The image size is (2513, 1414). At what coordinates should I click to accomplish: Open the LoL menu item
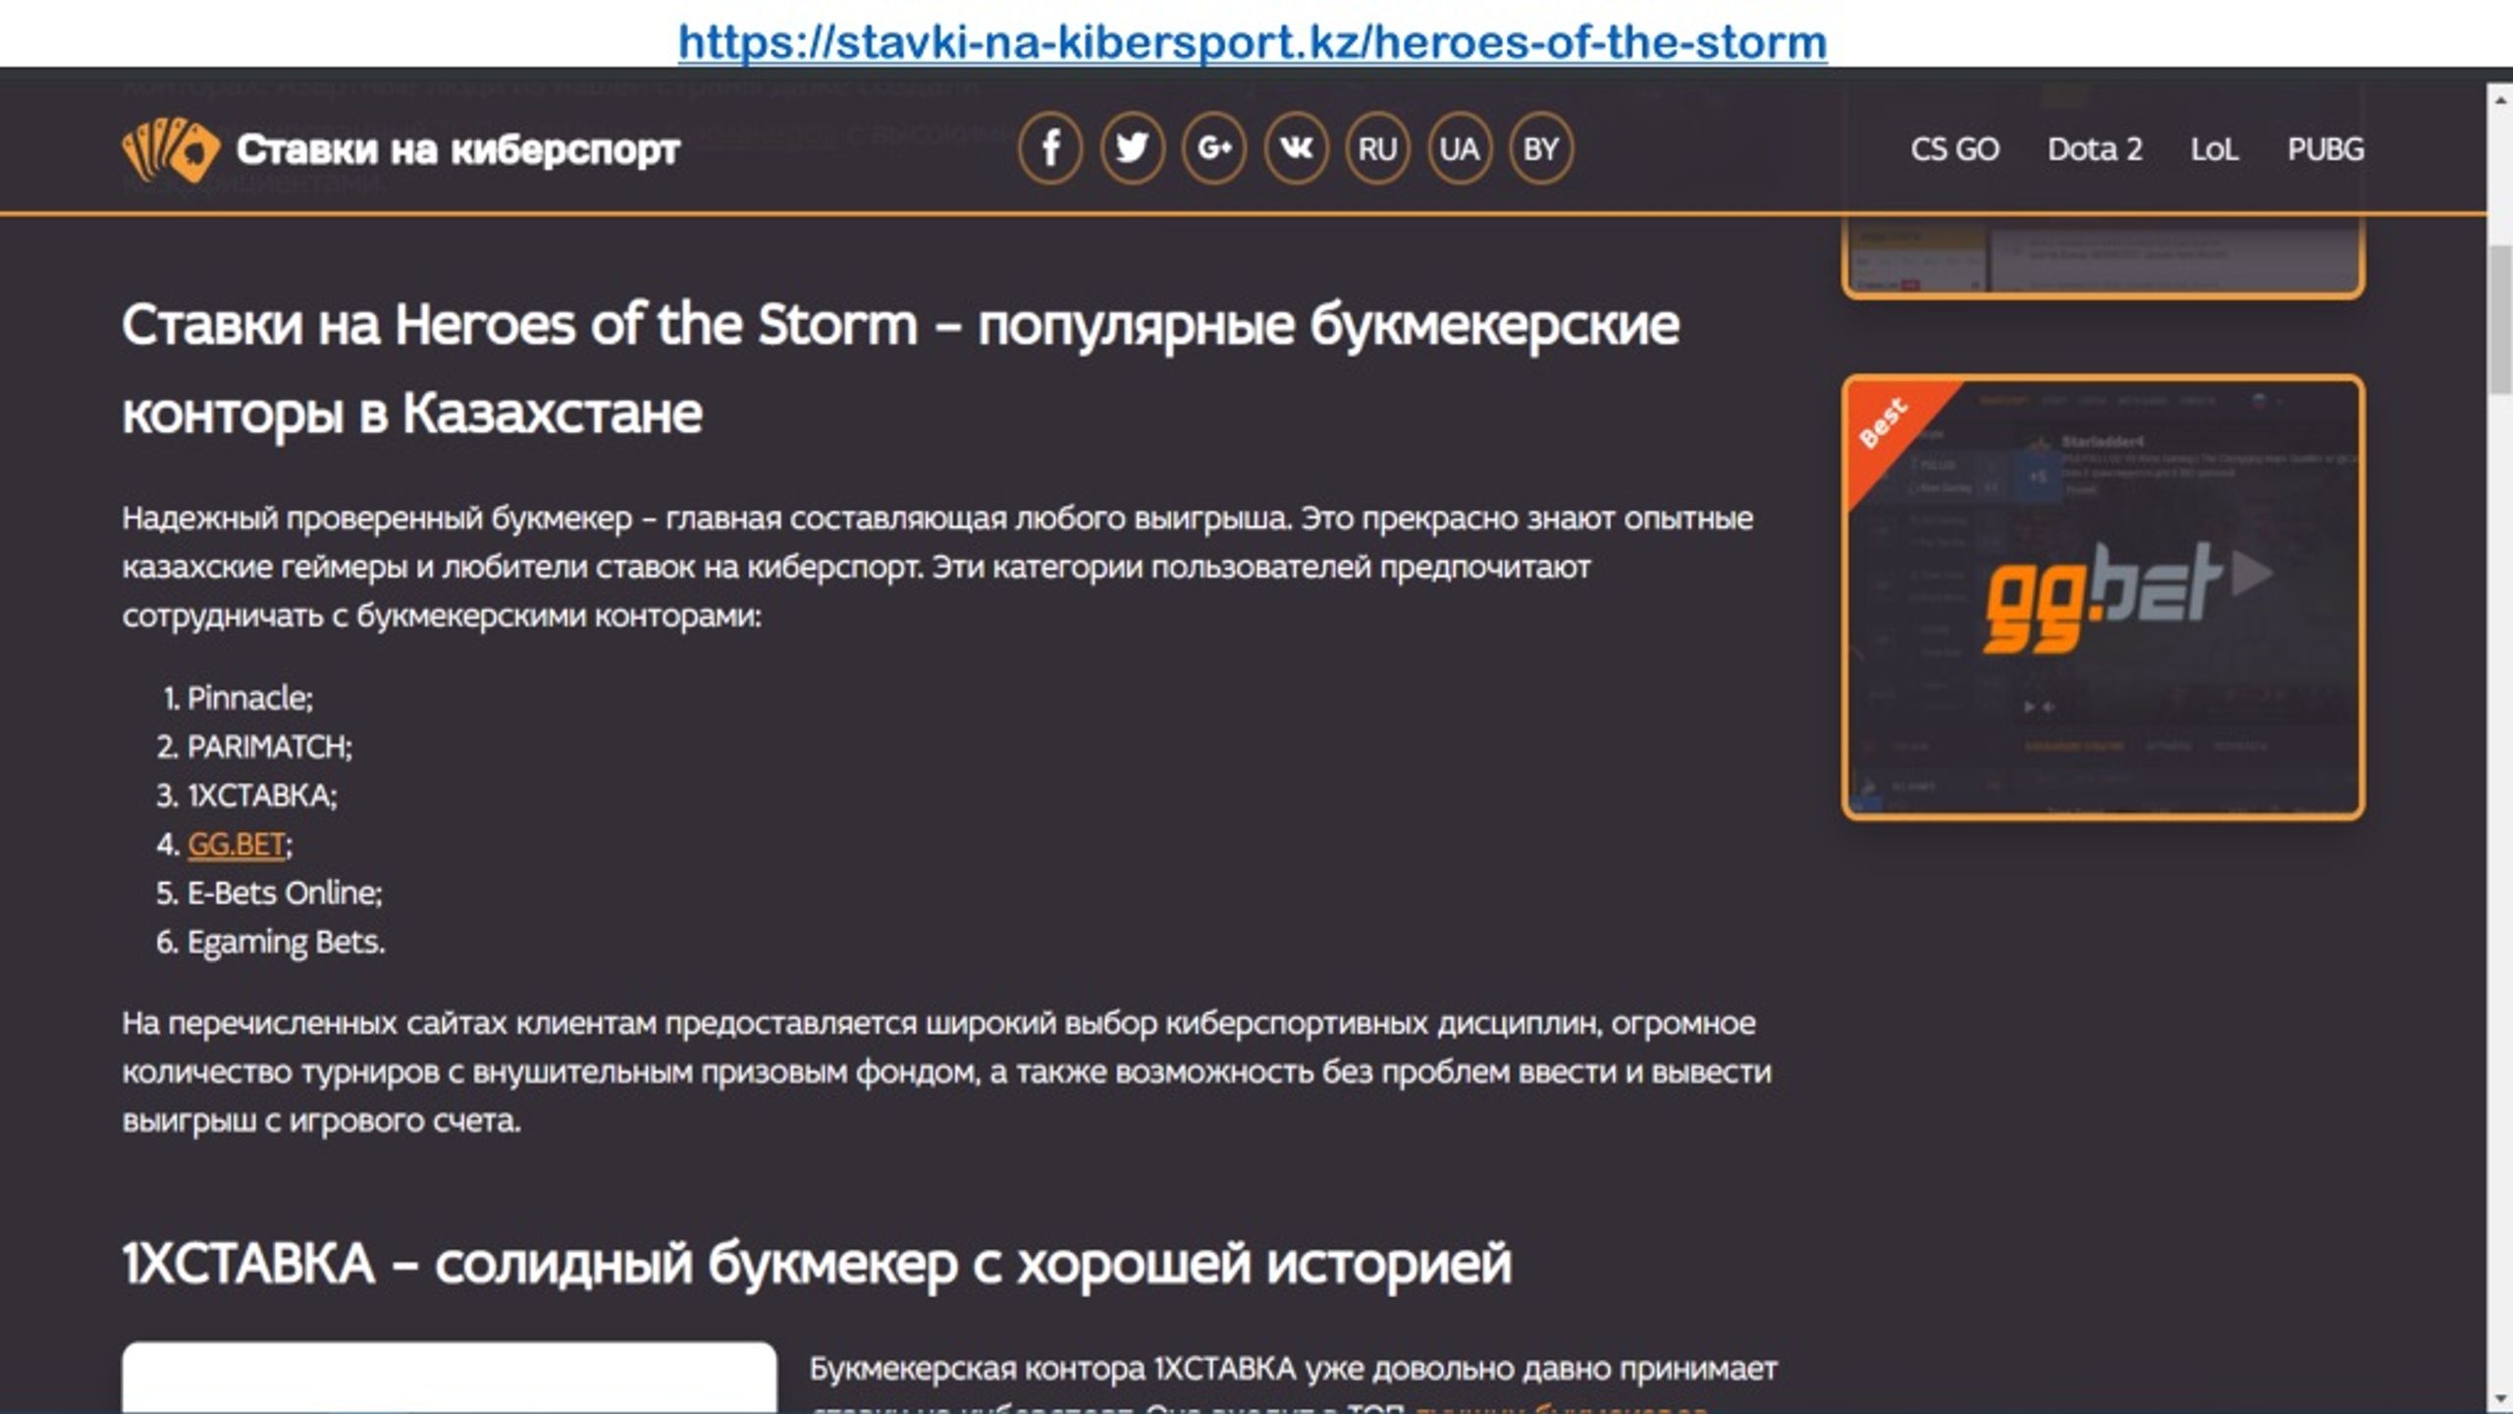click(x=2215, y=149)
